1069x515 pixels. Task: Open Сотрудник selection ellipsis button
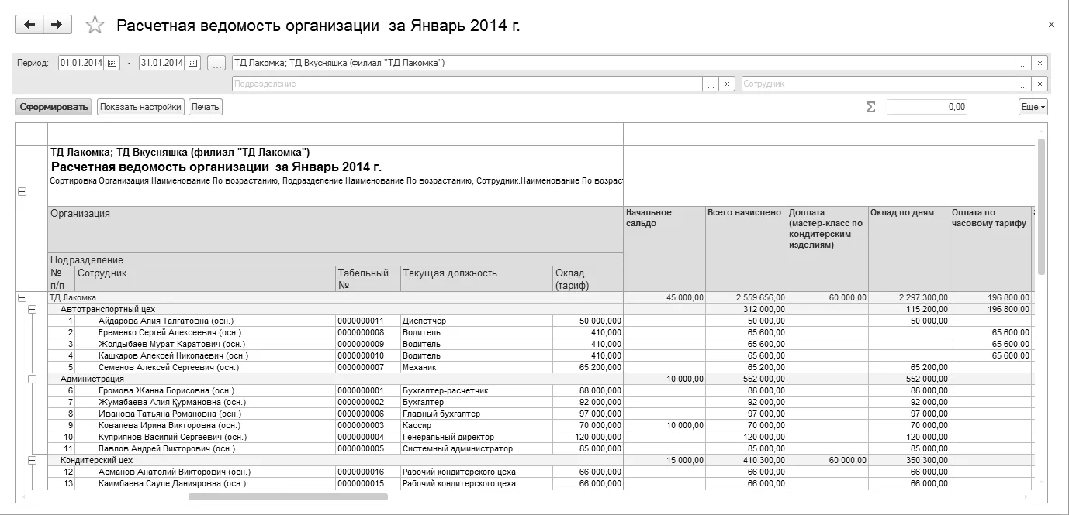pos(1024,84)
